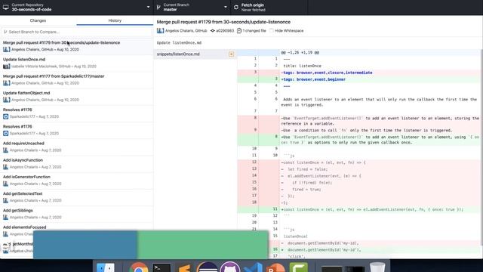Image resolution: width=483 pixels, height=272 pixels.
Task: Click the Current Repository monitor icon
Action: [x=5, y=7]
